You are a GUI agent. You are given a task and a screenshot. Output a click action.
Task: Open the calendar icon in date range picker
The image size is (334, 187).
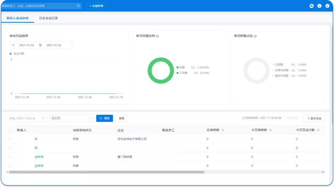coord(13,45)
